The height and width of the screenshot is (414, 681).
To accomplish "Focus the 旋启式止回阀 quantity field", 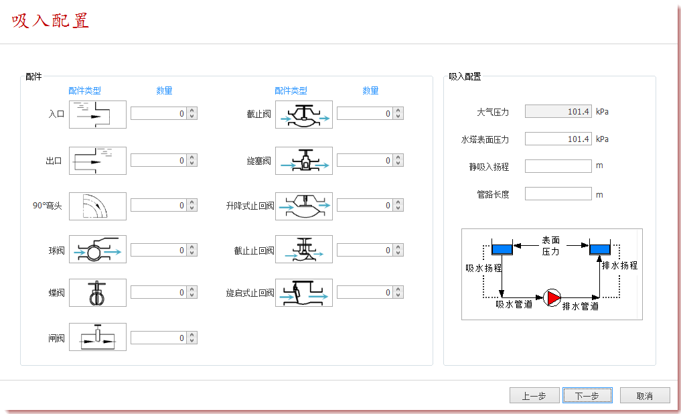I will tap(365, 292).
